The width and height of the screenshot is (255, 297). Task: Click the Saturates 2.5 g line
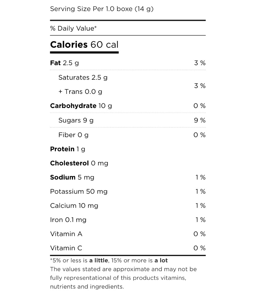83,78
